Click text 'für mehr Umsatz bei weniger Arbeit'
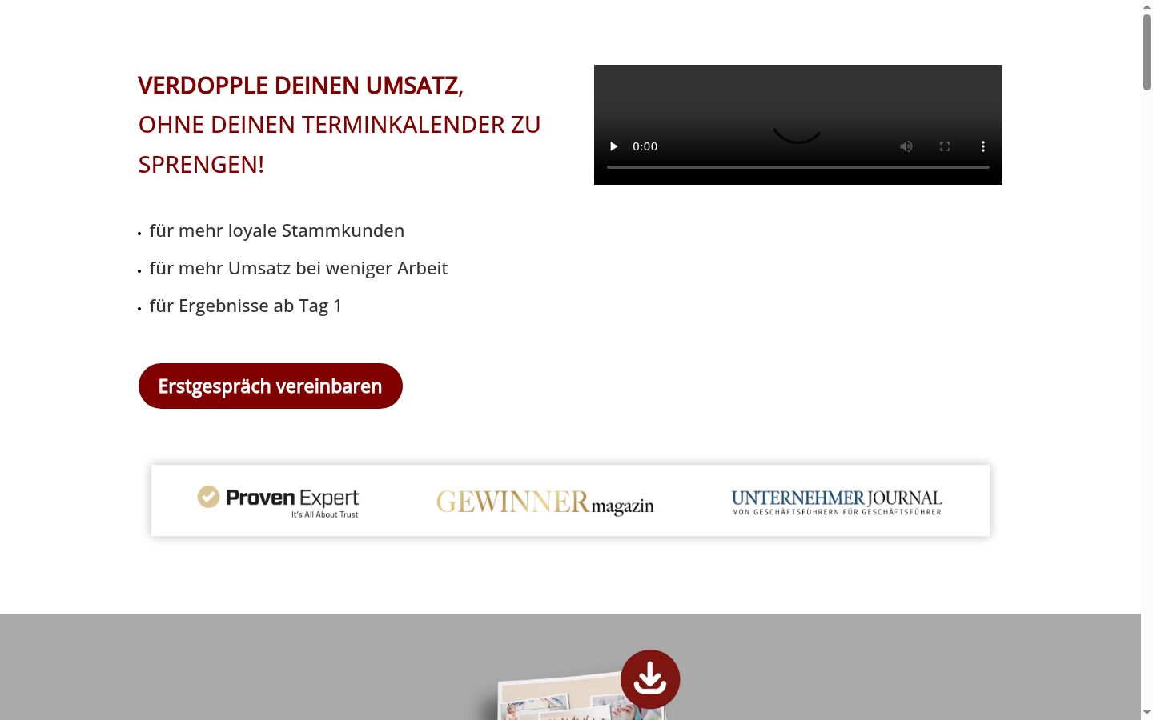This screenshot has height=720, width=1153. [x=299, y=269]
